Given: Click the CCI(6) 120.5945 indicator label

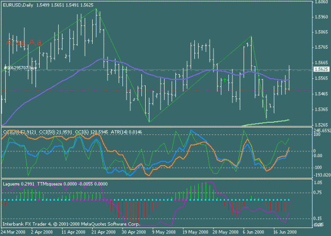Looking at the screenshot, I should point(92,132).
